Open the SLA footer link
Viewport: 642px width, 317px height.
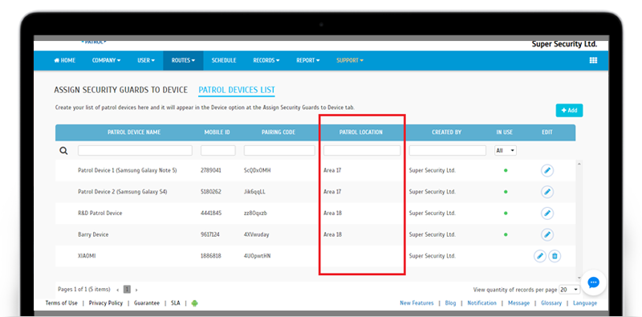click(175, 303)
